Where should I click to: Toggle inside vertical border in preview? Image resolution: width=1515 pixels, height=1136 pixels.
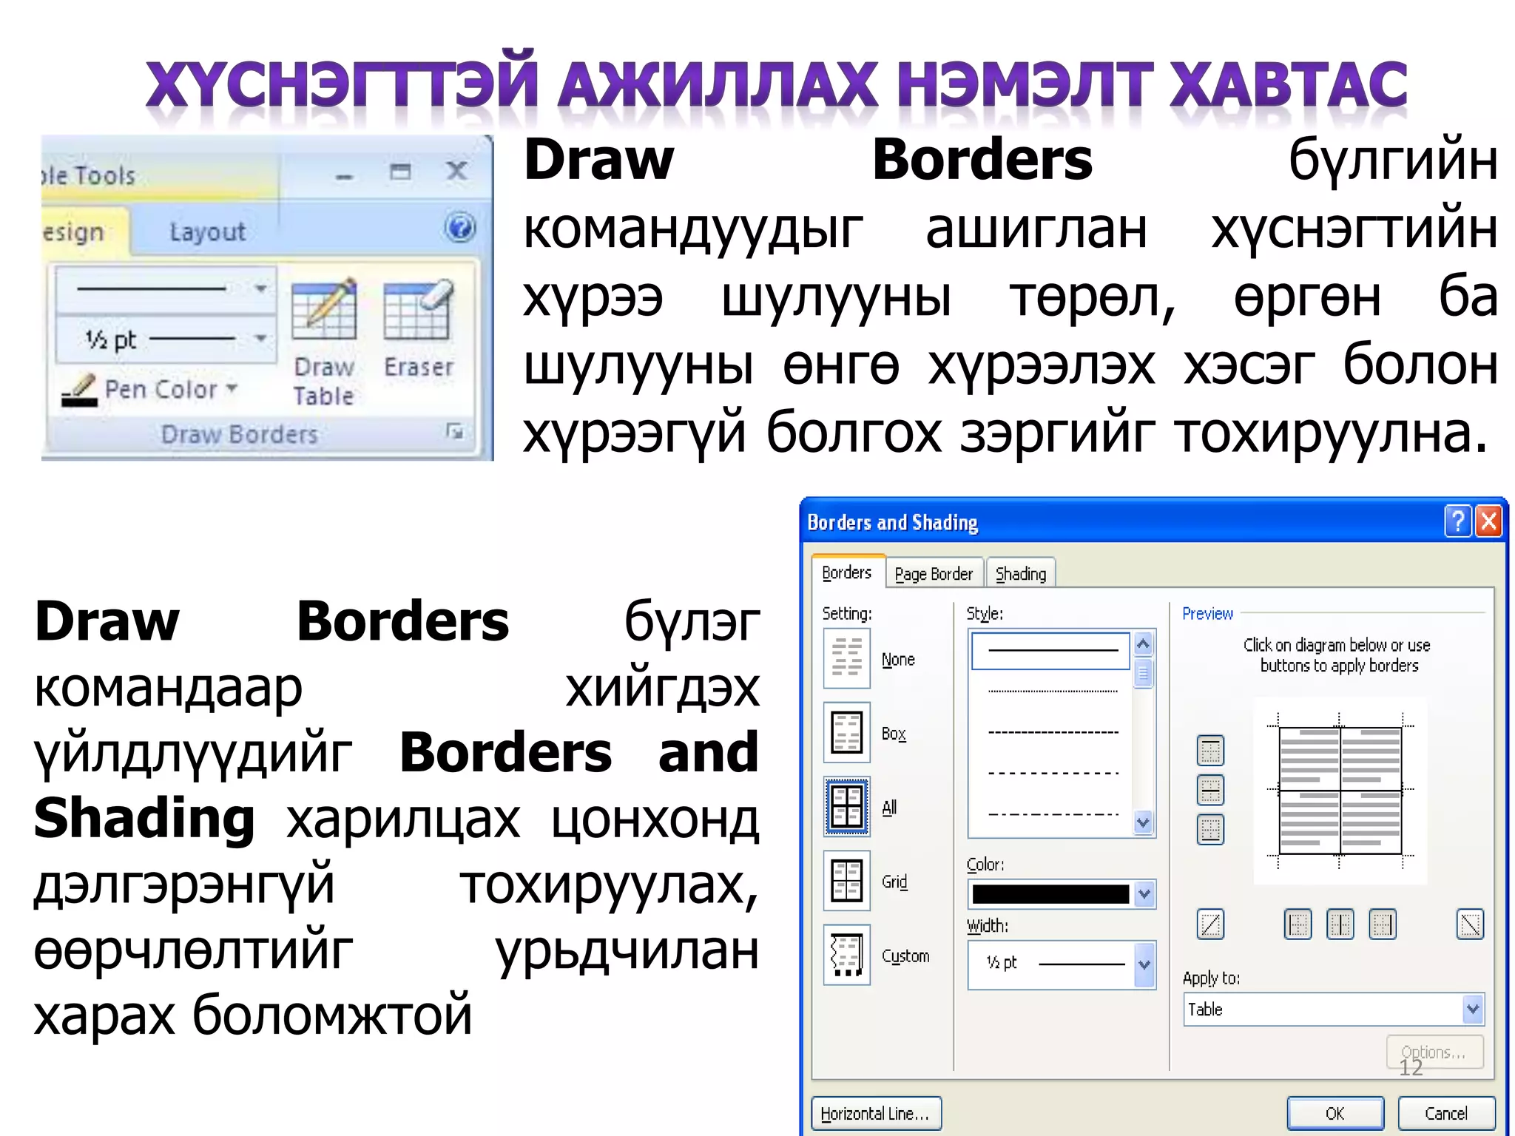tap(1340, 924)
